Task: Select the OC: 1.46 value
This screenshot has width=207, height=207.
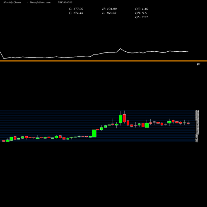Action: [142, 9]
